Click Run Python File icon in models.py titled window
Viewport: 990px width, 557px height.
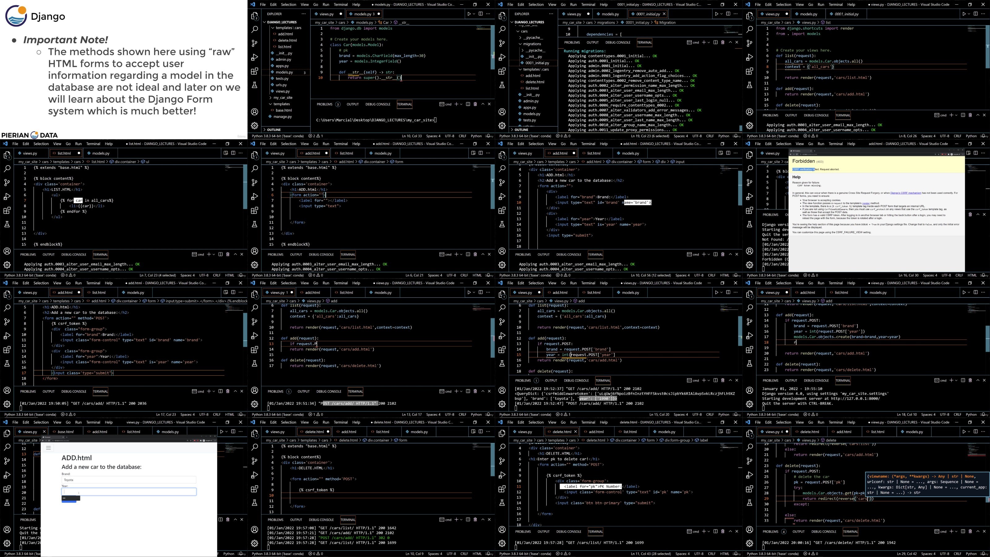tap(469, 14)
